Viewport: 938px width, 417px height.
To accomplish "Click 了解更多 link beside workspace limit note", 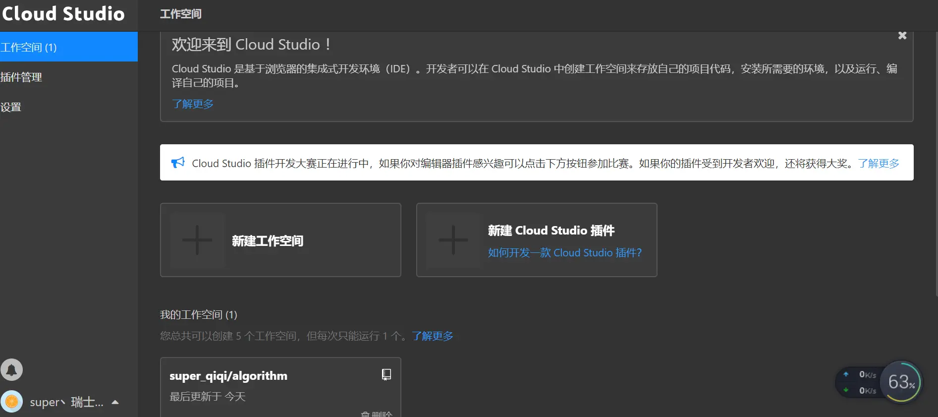I will [x=433, y=336].
